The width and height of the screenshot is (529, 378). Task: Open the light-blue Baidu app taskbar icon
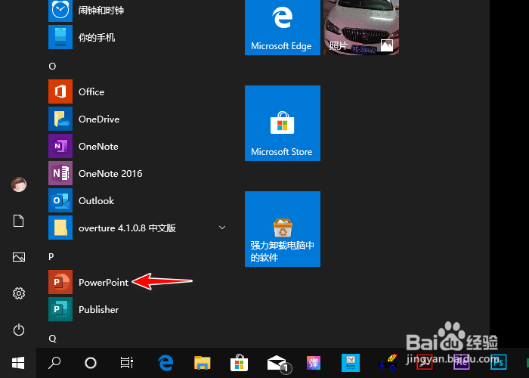tap(351, 363)
